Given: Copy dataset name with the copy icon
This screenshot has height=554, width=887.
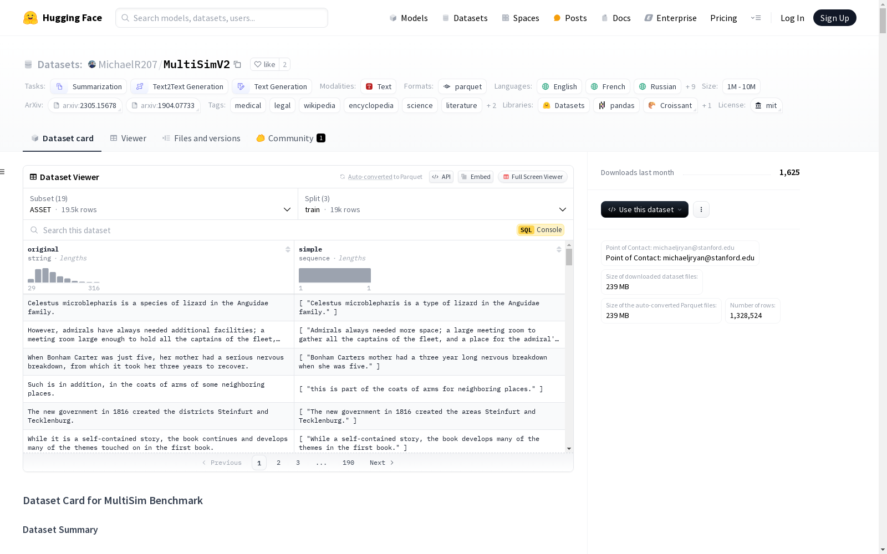Looking at the screenshot, I should coord(237,64).
